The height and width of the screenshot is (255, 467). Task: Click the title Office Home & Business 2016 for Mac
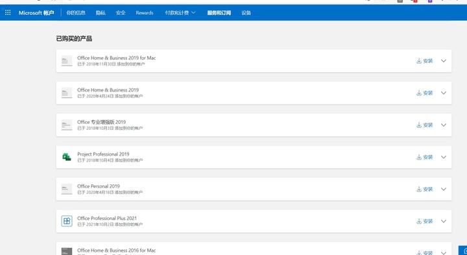tap(117, 250)
